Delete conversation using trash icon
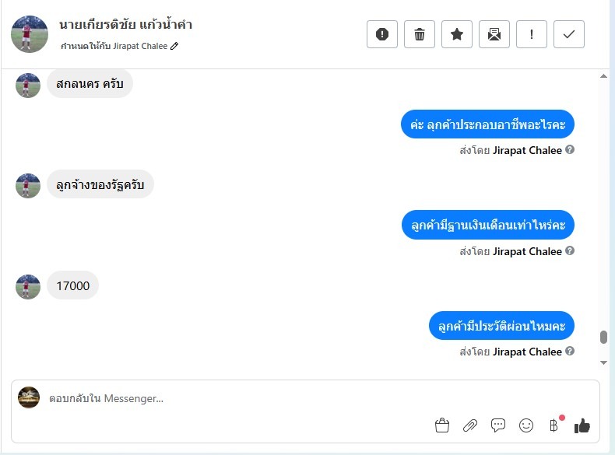The image size is (615, 455). pyautogui.click(x=420, y=34)
